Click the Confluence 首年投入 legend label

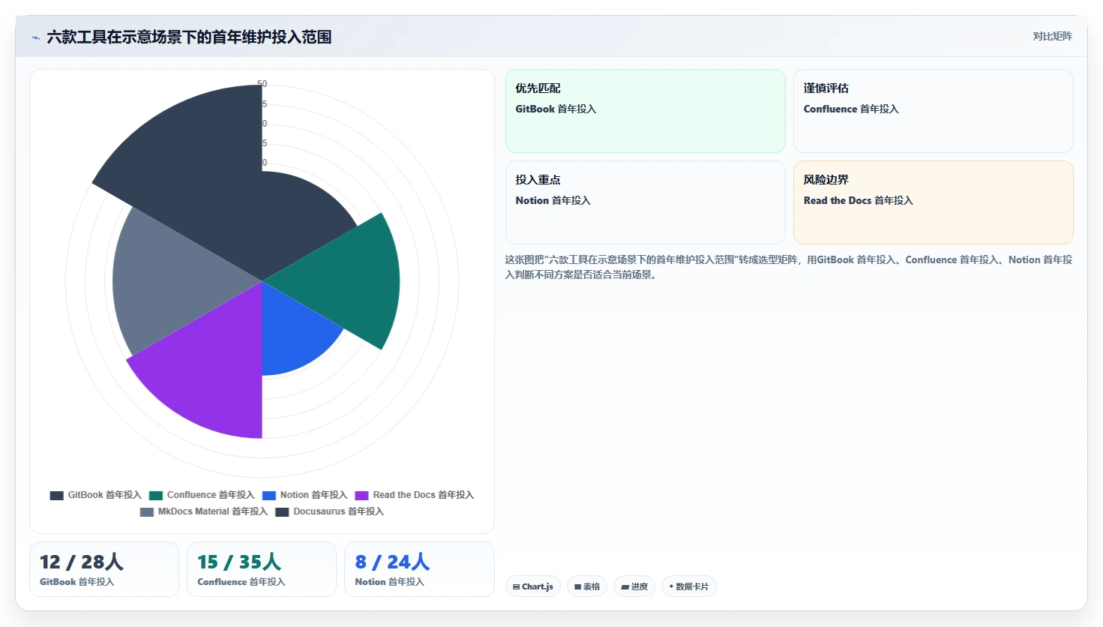pyautogui.click(x=211, y=495)
